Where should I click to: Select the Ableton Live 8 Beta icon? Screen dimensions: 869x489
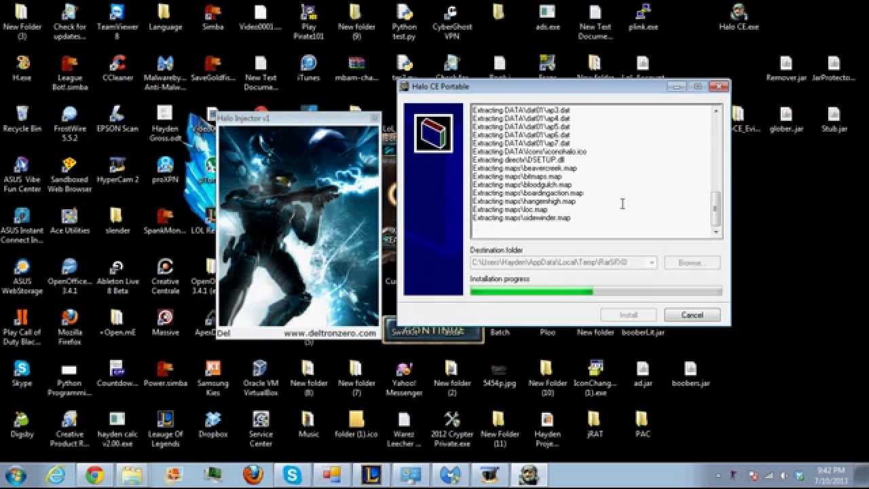(x=117, y=276)
